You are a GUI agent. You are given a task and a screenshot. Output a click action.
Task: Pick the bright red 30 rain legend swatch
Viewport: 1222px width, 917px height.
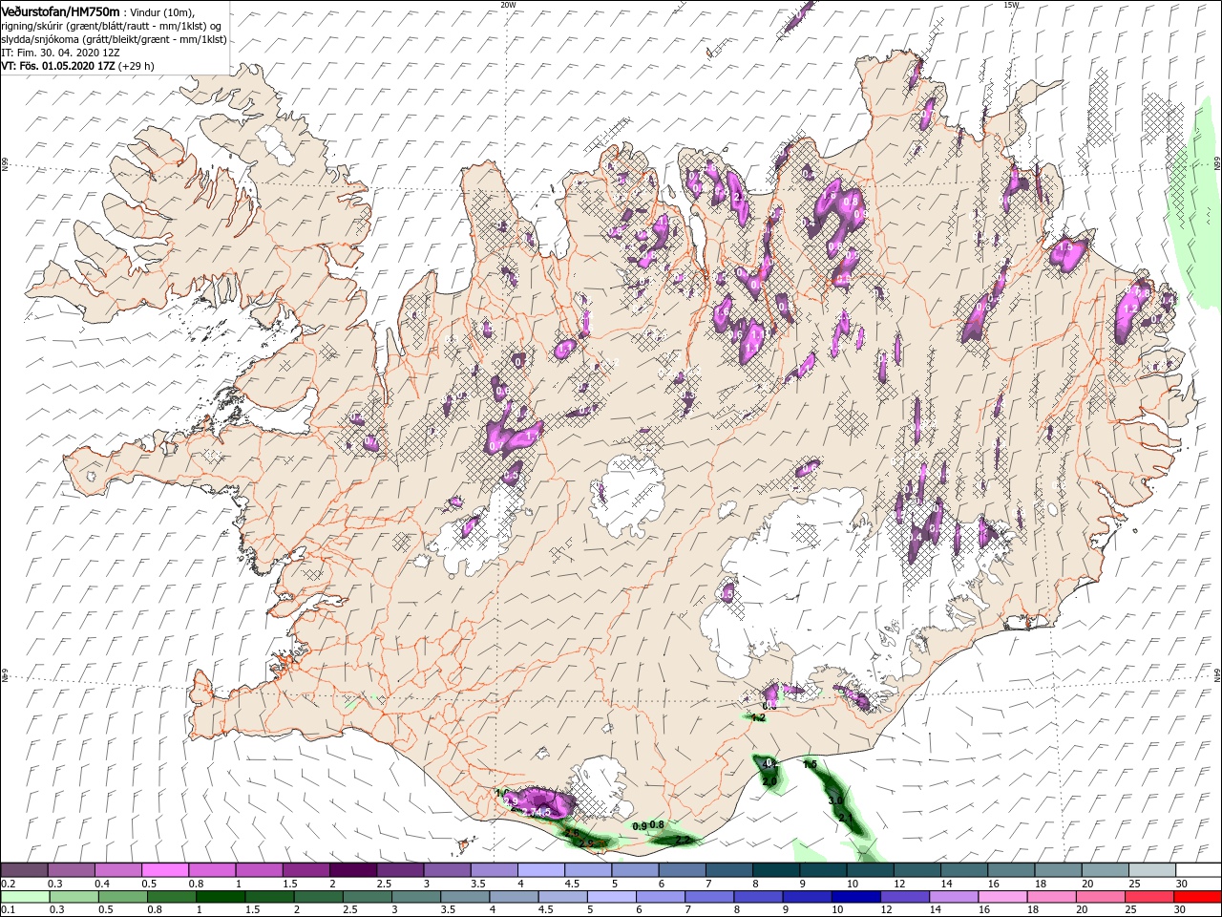coord(1198,897)
